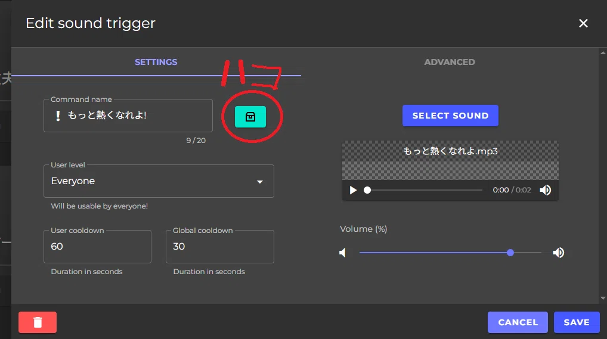The width and height of the screenshot is (607, 339).
Task: Click the teal sound store icon button
Action: click(250, 117)
